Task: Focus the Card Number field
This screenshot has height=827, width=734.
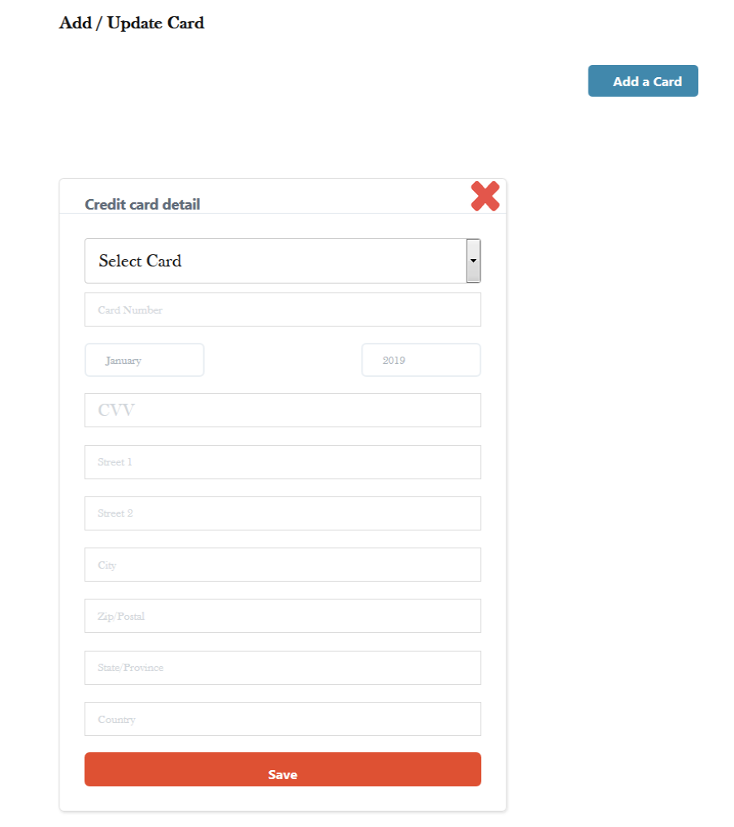Action: point(283,310)
